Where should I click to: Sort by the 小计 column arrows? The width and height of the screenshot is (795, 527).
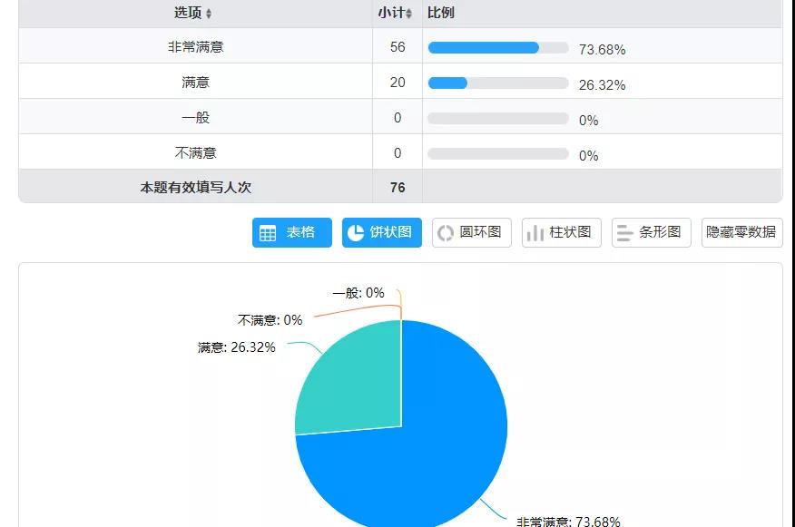point(408,14)
